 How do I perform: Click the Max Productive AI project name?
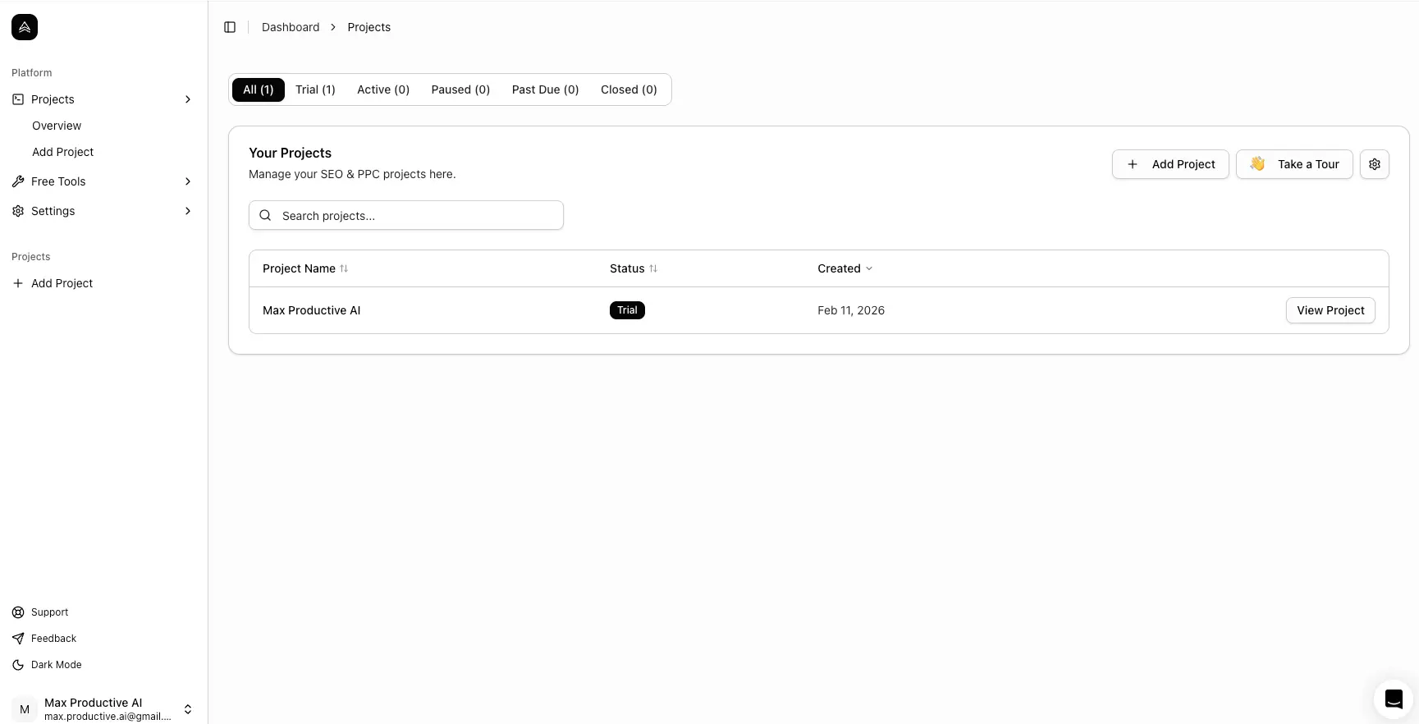[x=312, y=310]
